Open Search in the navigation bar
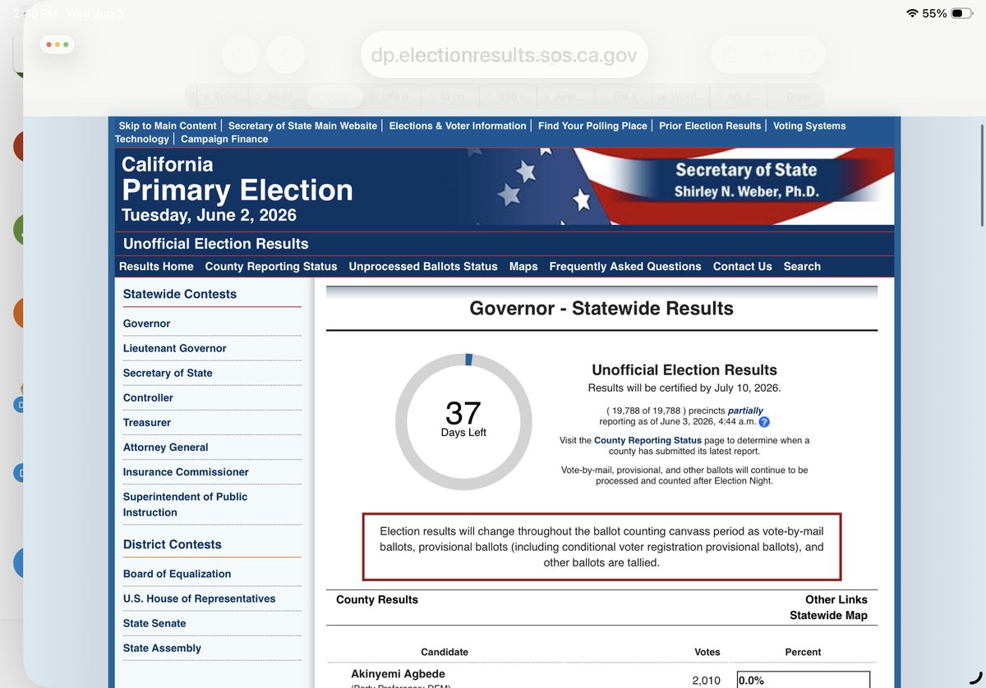 (802, 266)
